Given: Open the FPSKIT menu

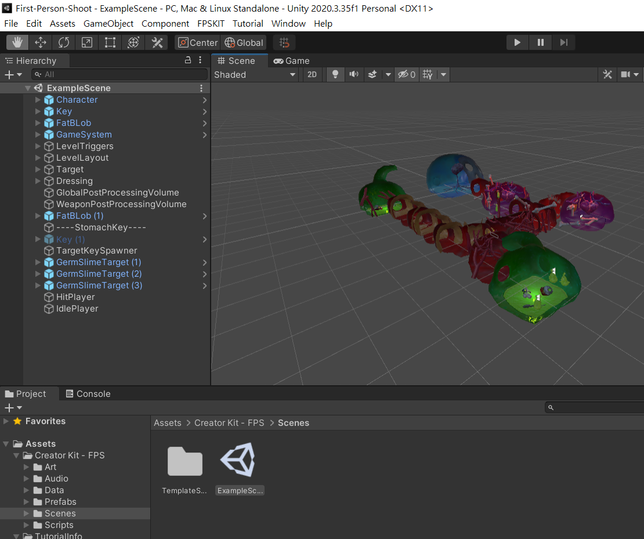Looking at the screenshot, I should [211, 23].
